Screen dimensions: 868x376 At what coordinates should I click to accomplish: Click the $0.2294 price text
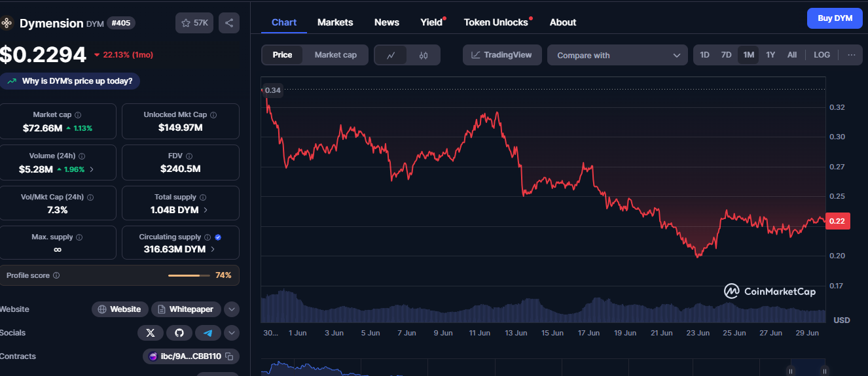point(43,55)
